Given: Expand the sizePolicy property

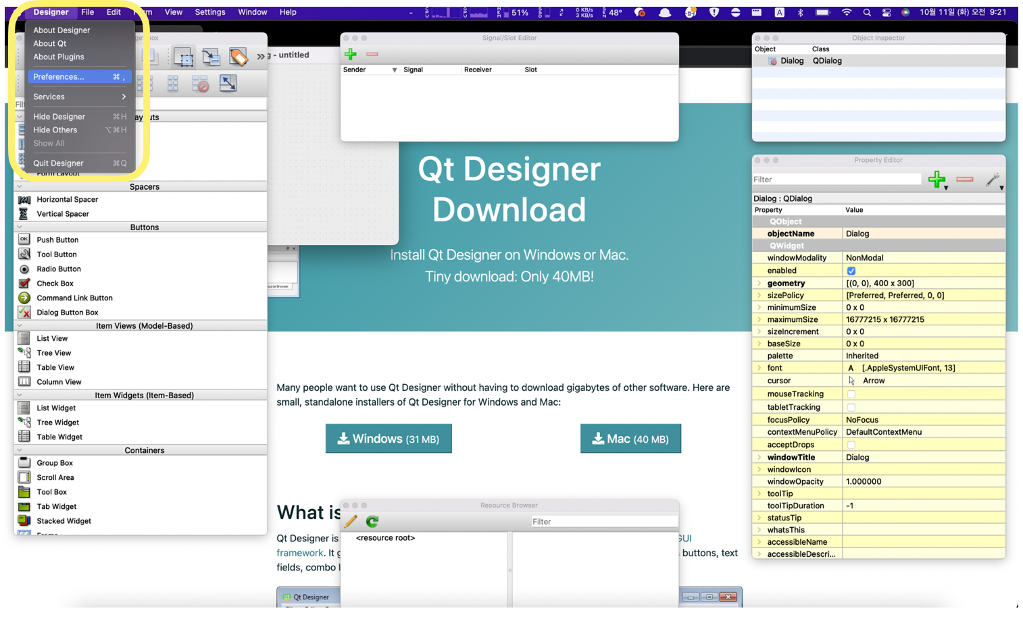Looking at the screenshot, I should [759, 296].
